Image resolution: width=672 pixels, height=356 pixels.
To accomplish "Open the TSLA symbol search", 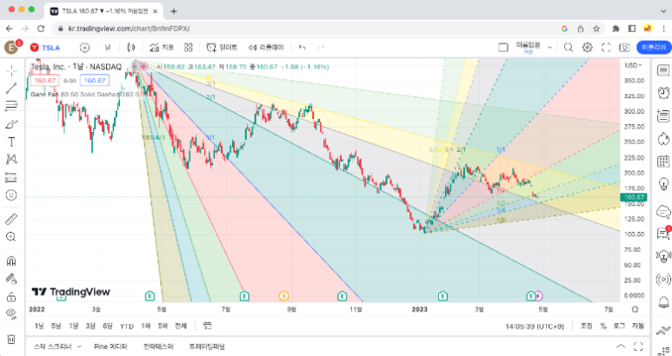I will point(45,48).
